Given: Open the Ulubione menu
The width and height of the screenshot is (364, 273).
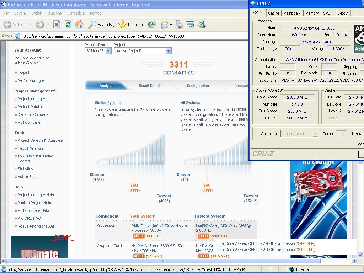Looking at the screenshot, I should click(x=54, y=13).
